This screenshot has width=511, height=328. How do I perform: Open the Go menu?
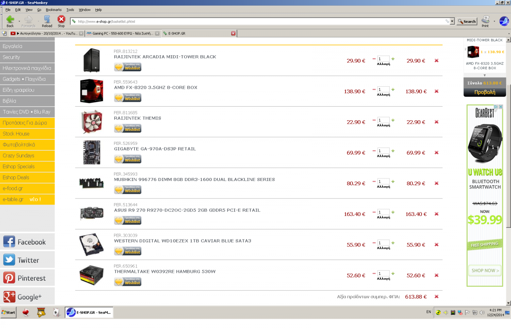(x=39, y=9)
